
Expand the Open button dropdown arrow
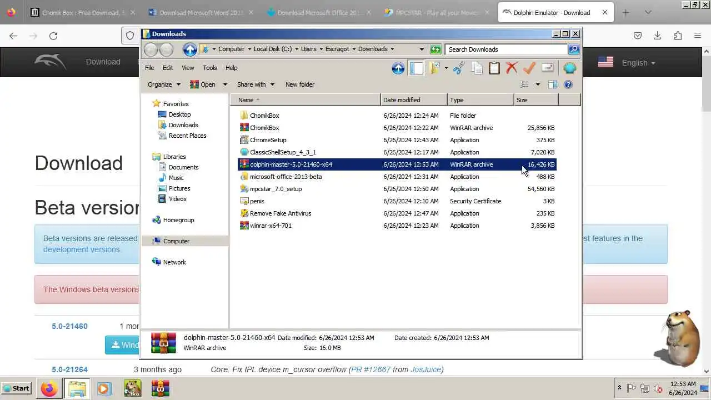pos(224,84)
